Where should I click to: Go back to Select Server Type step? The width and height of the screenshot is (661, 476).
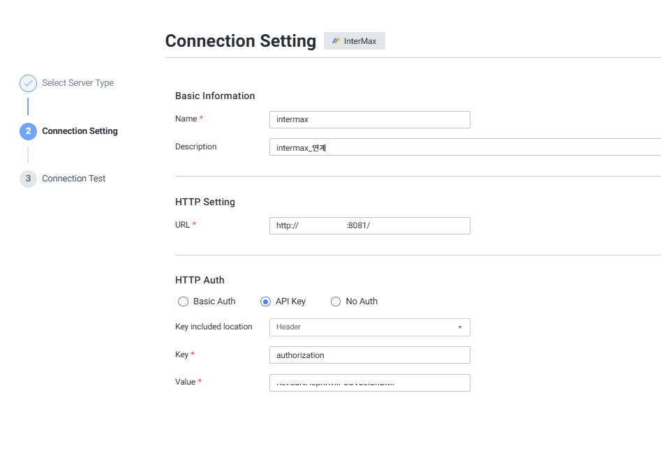pyautogui.click(x=77, y=83)
